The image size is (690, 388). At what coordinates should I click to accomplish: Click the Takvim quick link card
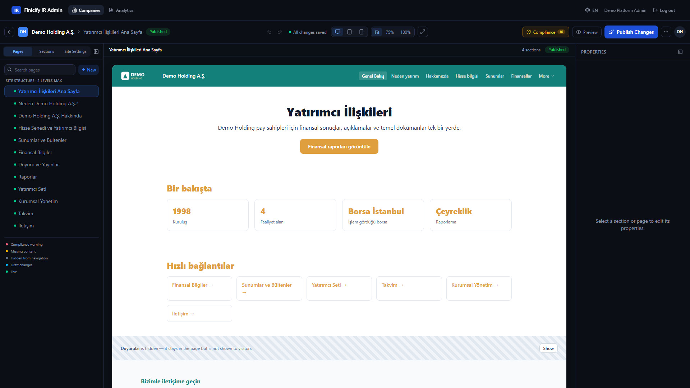tap(409, 288)
